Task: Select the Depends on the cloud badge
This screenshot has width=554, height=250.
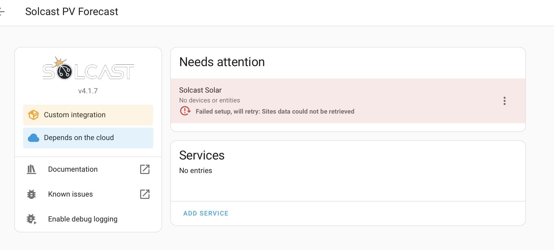Action: pos(88,138)
